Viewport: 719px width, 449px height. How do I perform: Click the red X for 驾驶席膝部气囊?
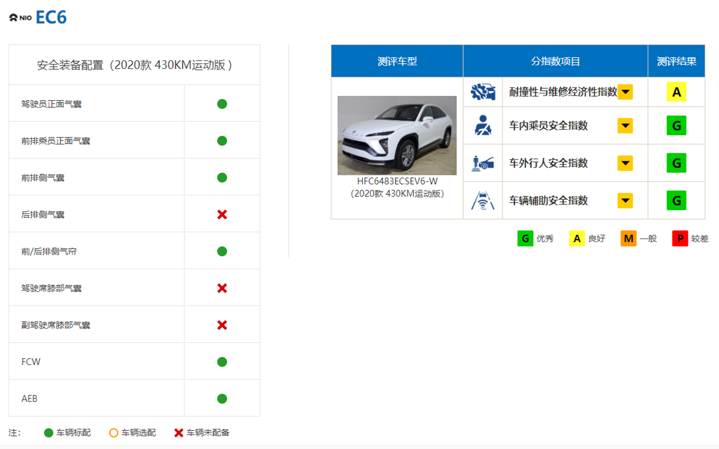pyautogui.click(x=222, y=288)
